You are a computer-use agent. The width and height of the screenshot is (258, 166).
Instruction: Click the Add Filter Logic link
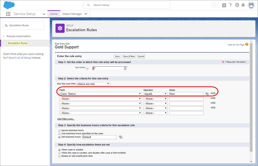pyautogui.click(x=66, y=119)
